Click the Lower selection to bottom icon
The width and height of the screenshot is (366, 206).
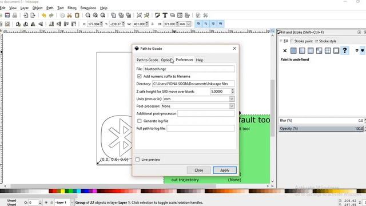pos(51,24)
